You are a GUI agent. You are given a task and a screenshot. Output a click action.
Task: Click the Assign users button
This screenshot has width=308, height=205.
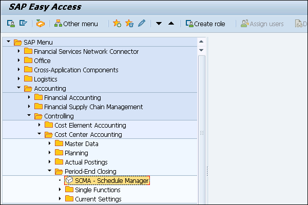pyautogui.click(x=262, y=24)
